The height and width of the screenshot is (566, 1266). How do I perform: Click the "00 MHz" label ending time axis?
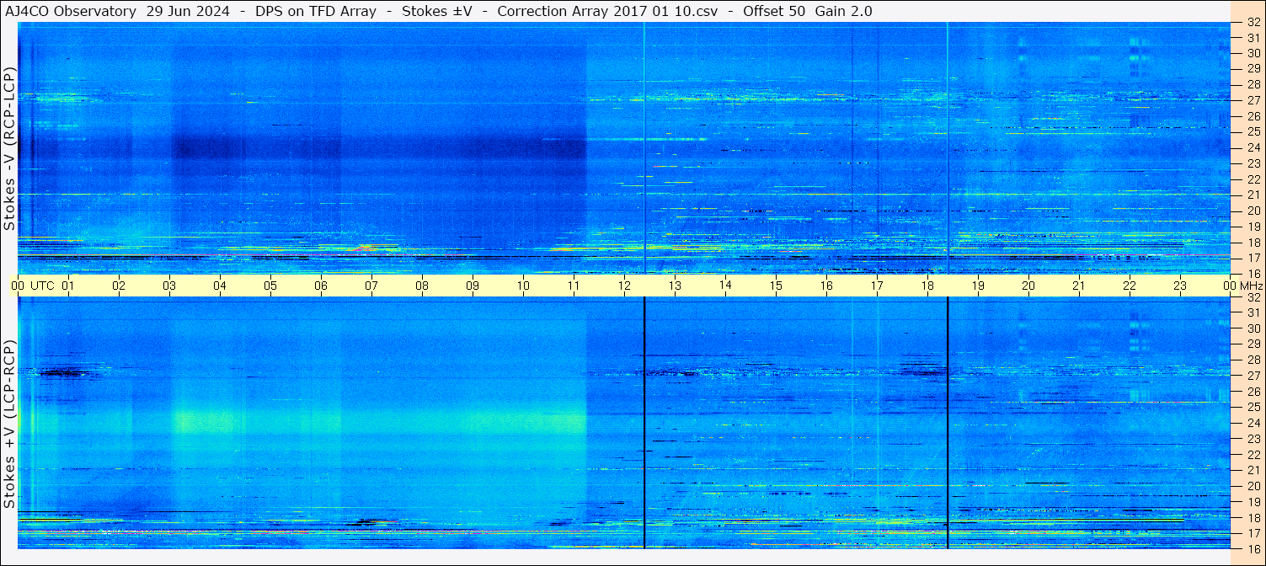point(1243,286)
